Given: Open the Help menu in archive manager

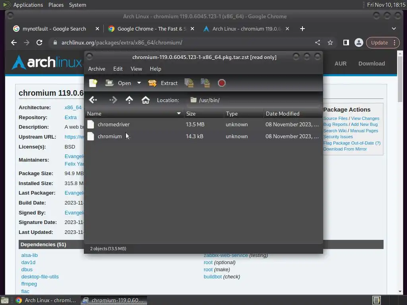Looking at the screenshot, I should [155, 69].
